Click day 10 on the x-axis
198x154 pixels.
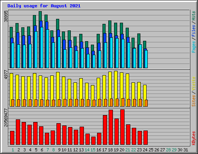(64, 150)
